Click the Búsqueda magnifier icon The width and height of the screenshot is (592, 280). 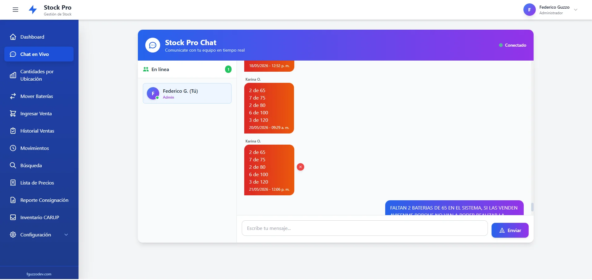[13, 165]
